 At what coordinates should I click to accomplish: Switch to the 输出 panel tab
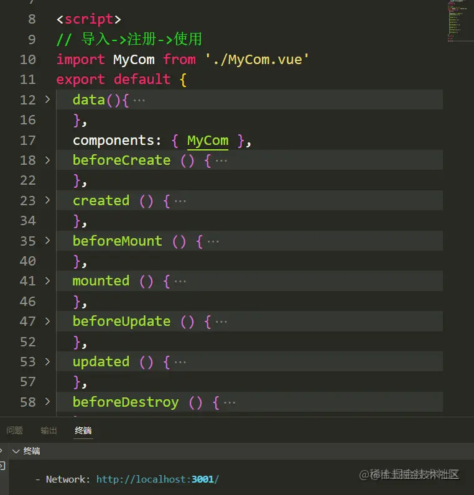click(49, 430)
